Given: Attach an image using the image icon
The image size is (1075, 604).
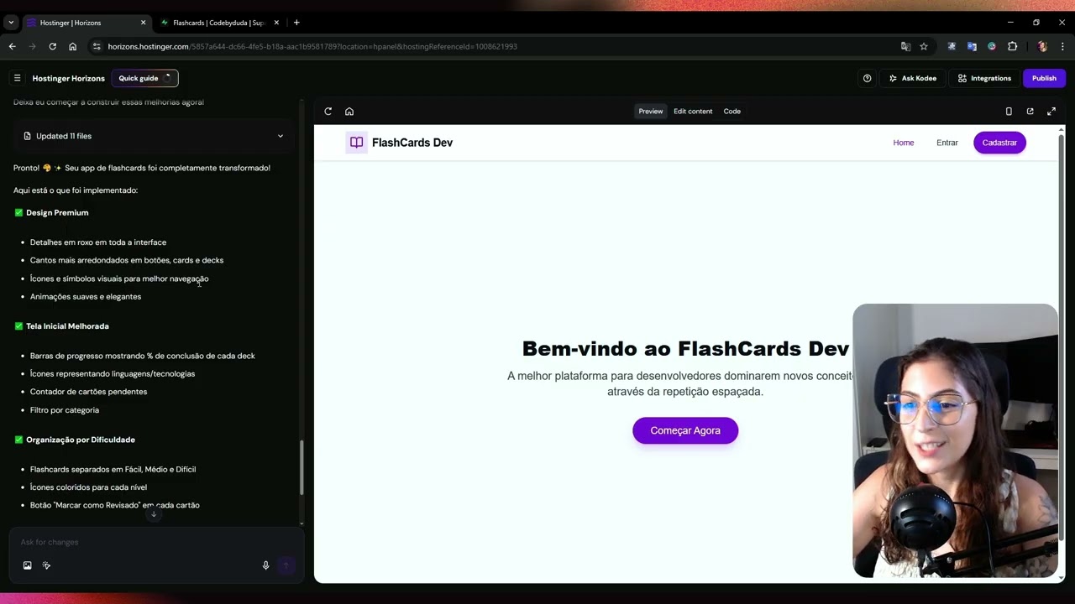Looking at the screenshot, I should pos(27,565).
